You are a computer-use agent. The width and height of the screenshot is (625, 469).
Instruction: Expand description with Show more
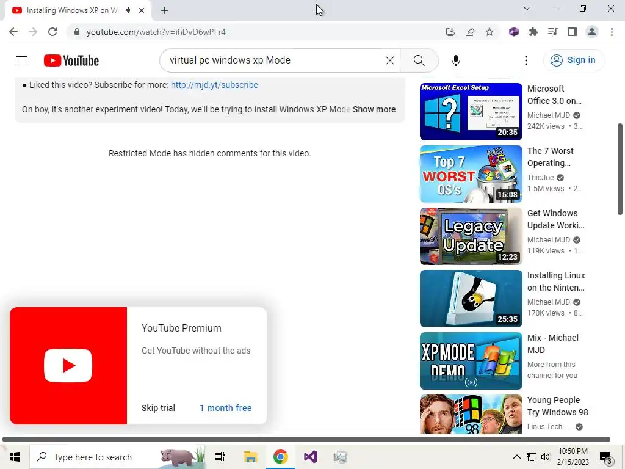click(374, 109)
